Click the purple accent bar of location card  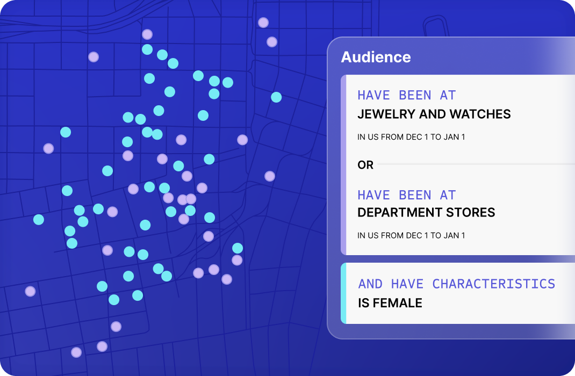pyautogui.click(x=343, y=165)
